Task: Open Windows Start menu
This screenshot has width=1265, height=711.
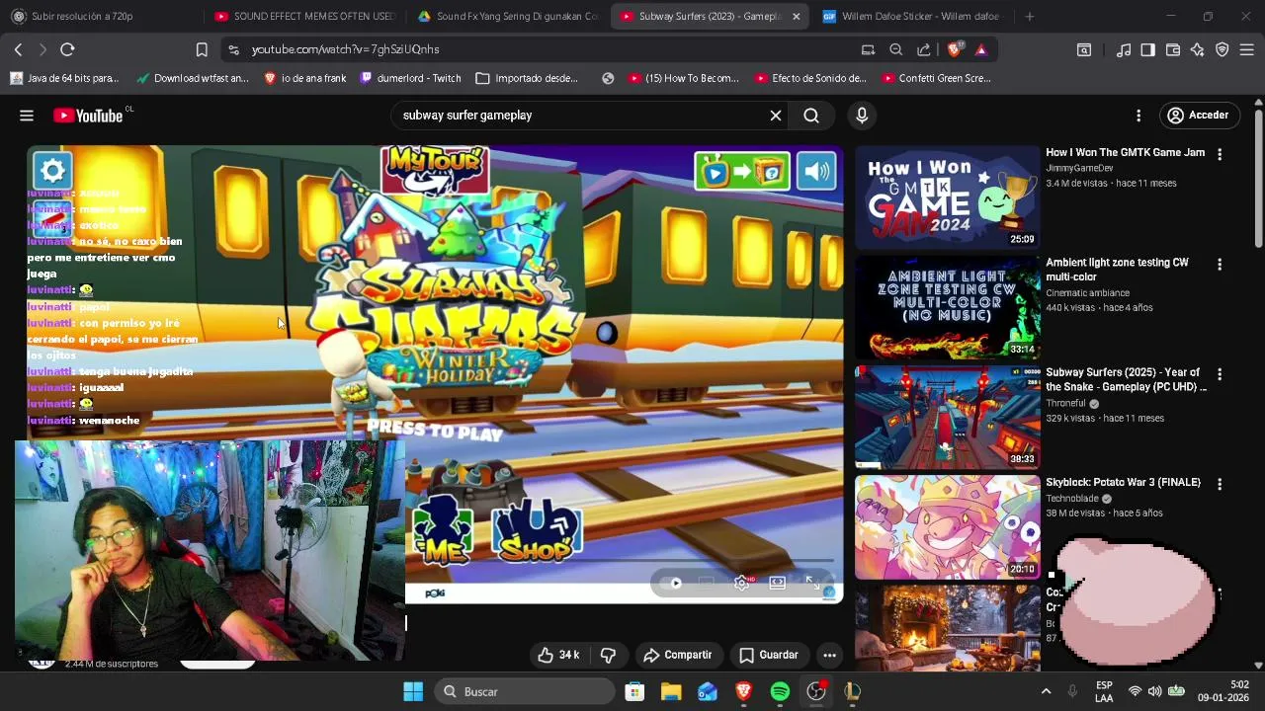Action: [413, 691]
